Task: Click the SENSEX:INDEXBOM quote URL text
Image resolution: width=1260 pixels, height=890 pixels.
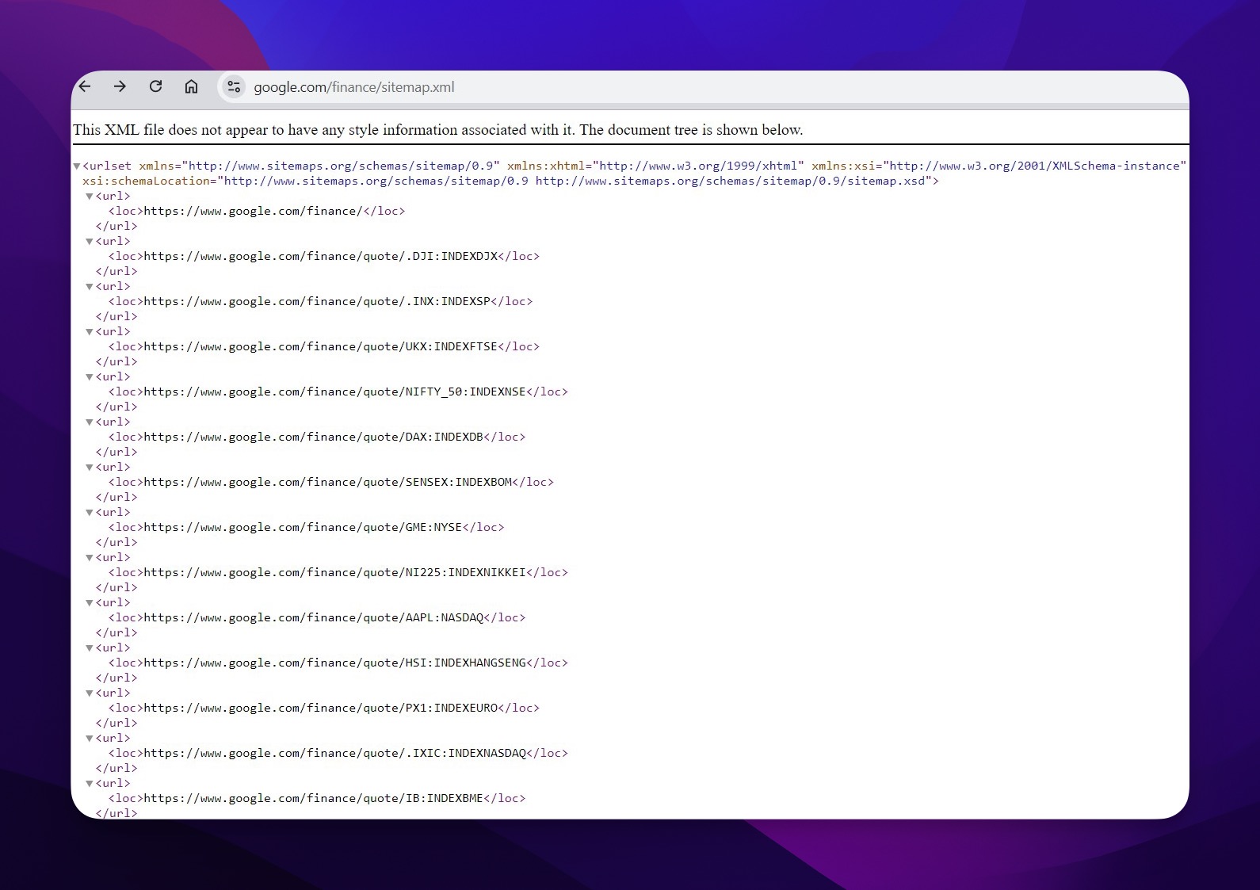Action: [x=328, y=482]
